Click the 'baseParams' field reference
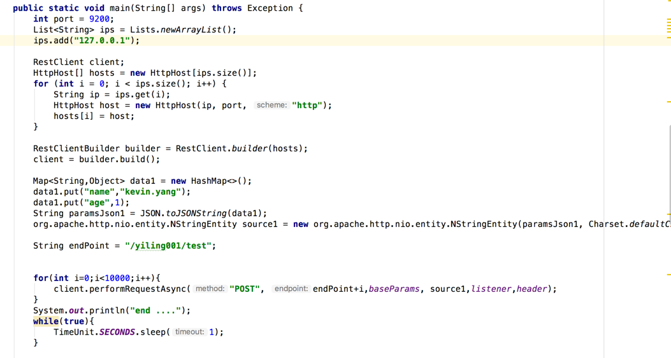Viewport: 671px width, 358px height. tap(394, 289)
